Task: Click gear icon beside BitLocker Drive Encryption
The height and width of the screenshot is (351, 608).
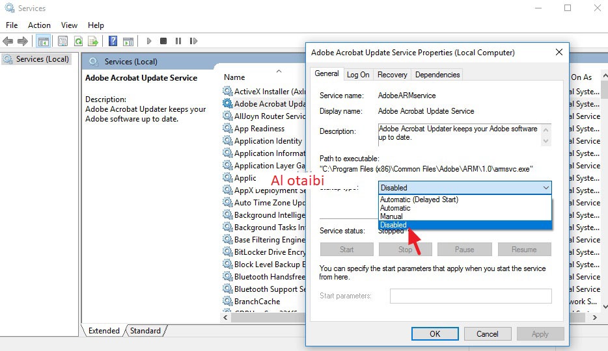Action: click(x=228, y=252)
